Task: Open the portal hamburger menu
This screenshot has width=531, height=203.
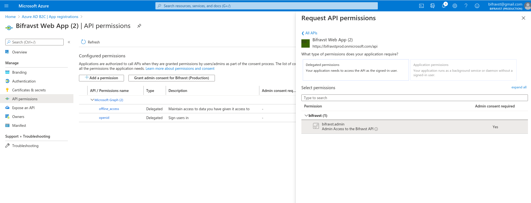Action: tap(7, 6)
